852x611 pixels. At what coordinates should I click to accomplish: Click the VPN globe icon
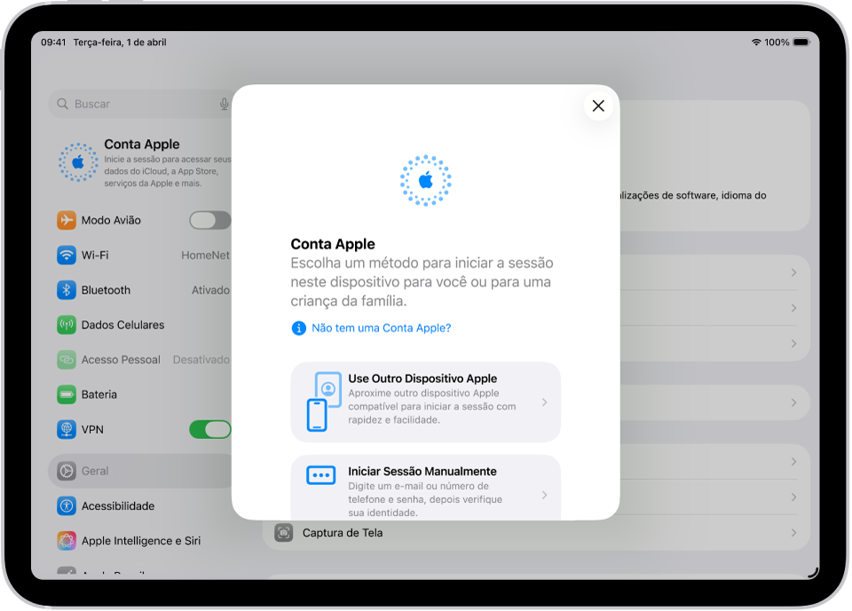(x=66, y=428)
